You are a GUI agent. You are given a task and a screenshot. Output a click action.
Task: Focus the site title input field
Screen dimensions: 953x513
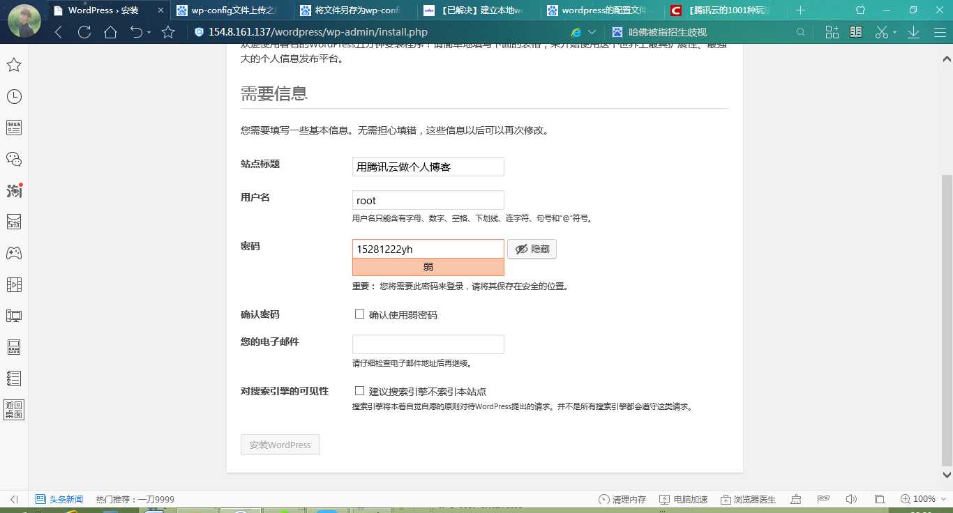pyautogui.click(x=428, y=167)
